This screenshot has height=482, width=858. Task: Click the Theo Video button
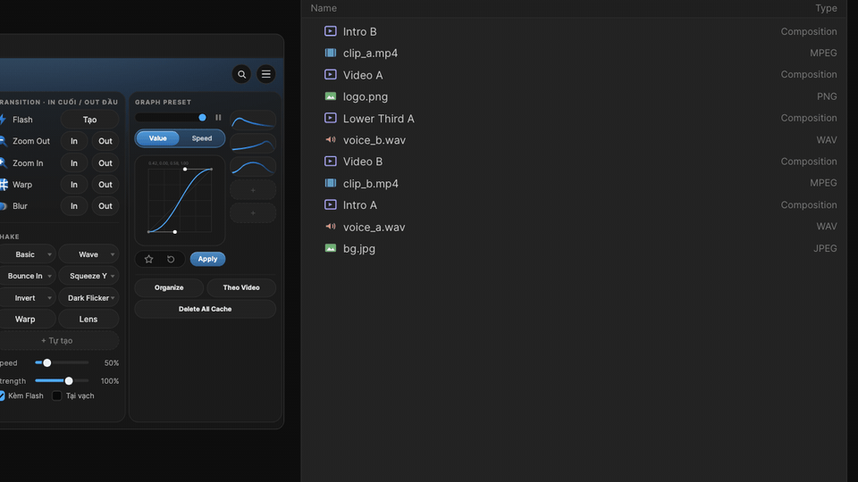(x=241, y=287)
